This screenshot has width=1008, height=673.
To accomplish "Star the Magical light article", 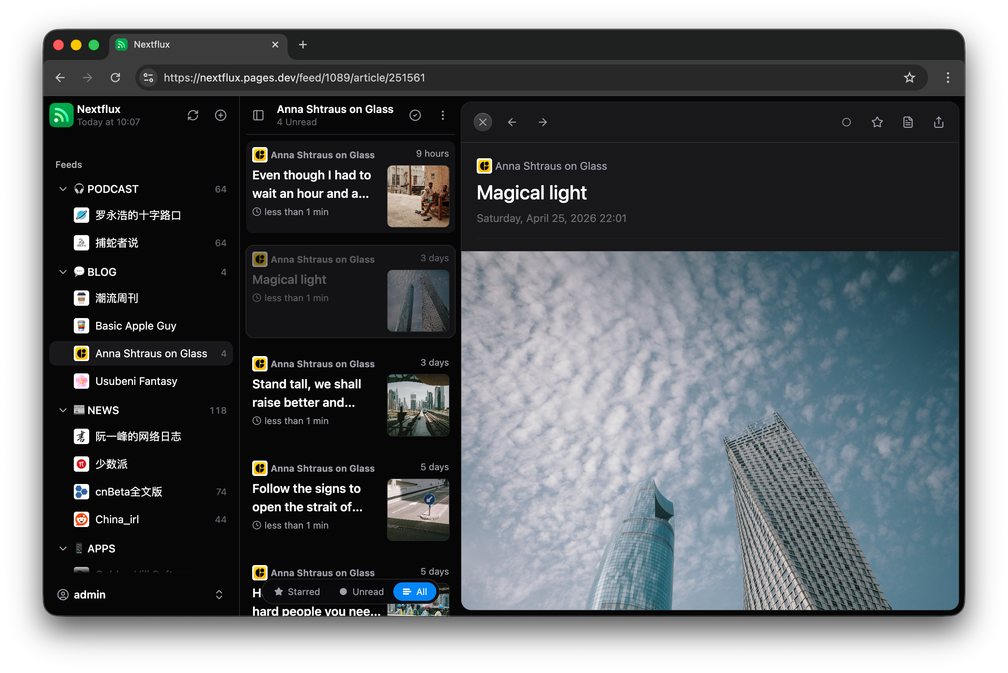I will coord(877,122).
